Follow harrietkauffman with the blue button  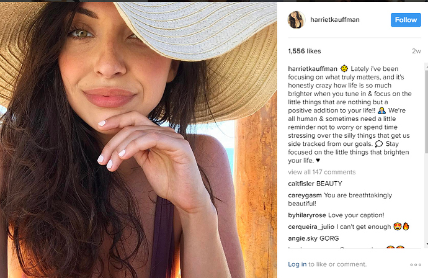tap(406, 20)
